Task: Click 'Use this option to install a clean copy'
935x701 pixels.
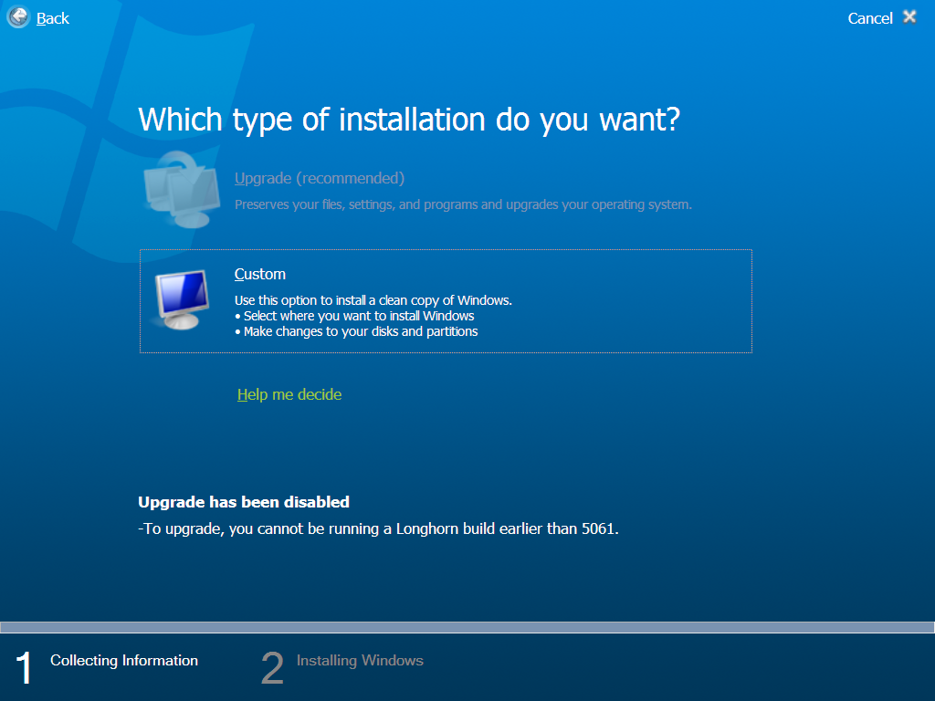Action: pos(373,300)
